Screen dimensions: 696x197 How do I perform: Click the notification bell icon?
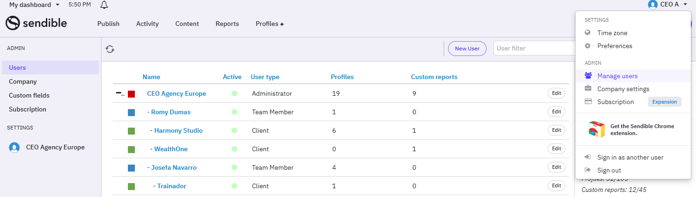point(104,5)
